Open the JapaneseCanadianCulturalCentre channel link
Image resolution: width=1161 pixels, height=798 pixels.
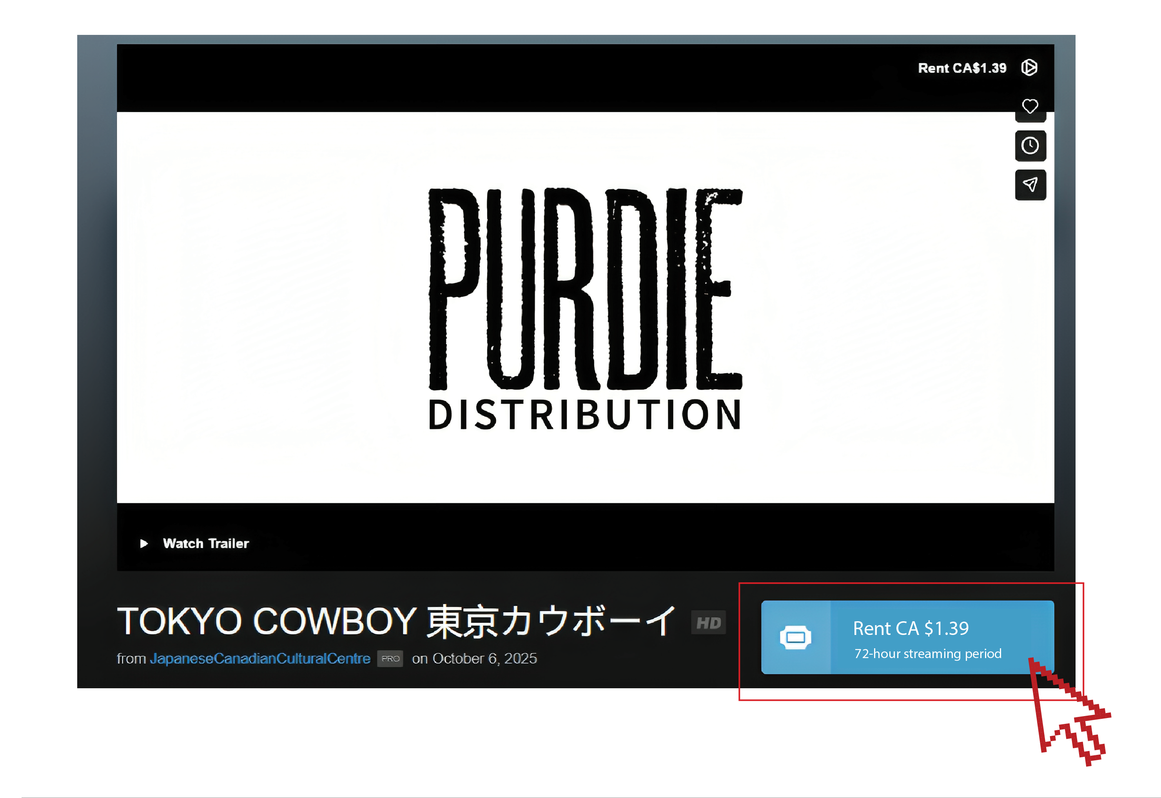[259, 658]
